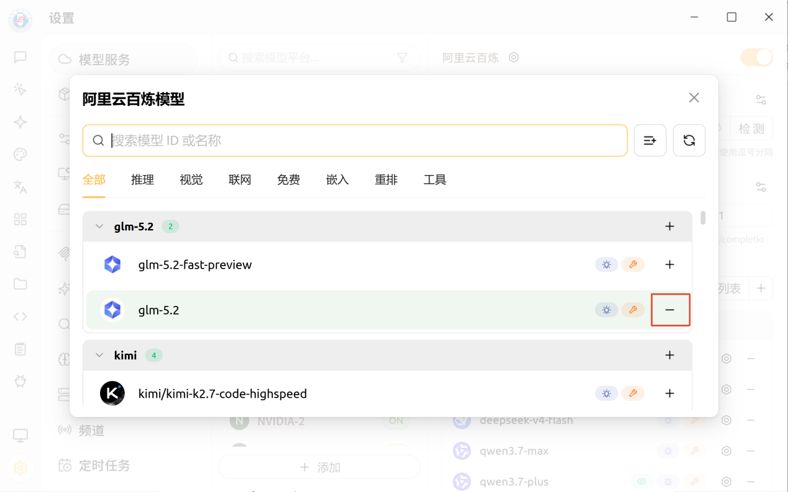
Task: Remove qwen3.7-plus with its minus icon
Action: pos(751,481)
